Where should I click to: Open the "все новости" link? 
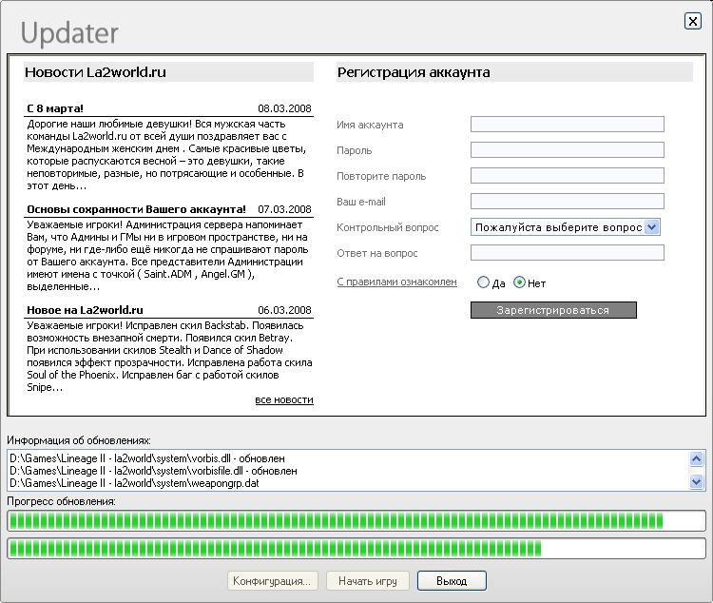[284, 399]
